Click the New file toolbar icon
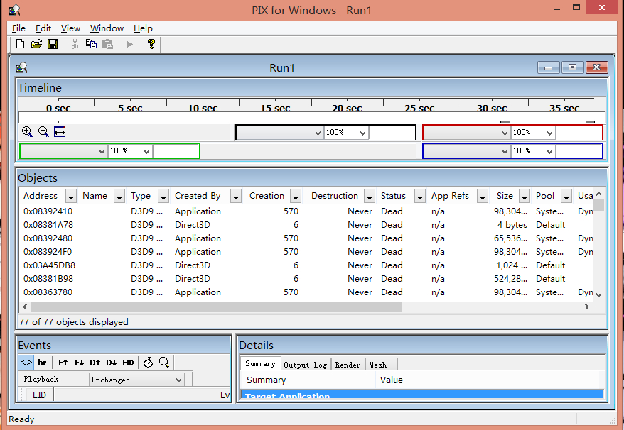The image size is (624, 430). coord(21,44)
